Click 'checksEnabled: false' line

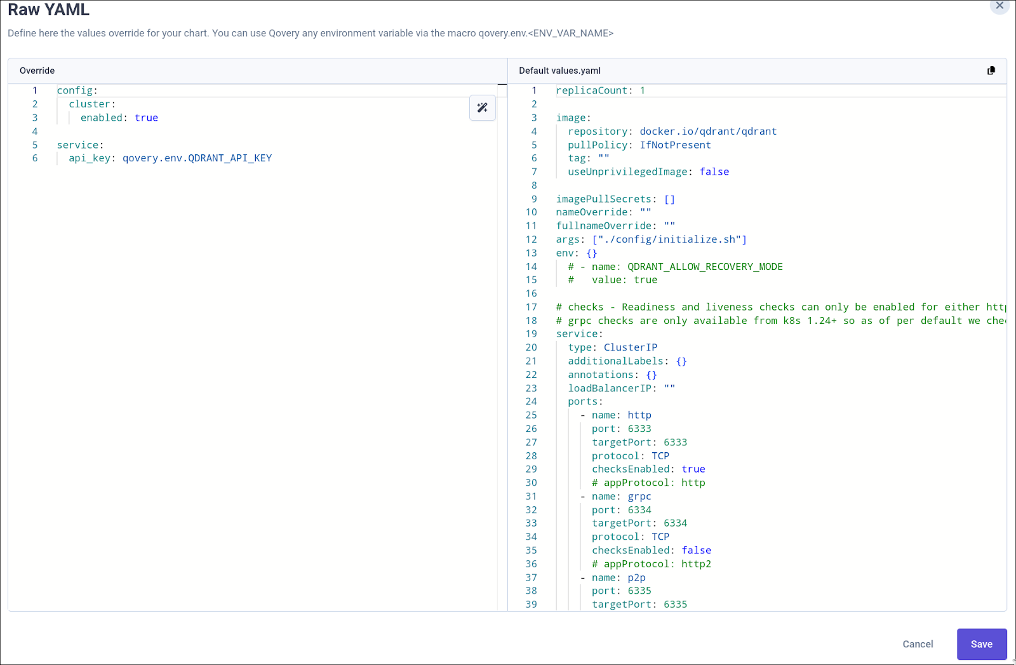(x=652, y=551)
